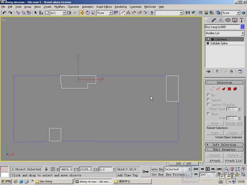
Task: Click the Selection Lock padlock toggle
Action: coord(46,169)
